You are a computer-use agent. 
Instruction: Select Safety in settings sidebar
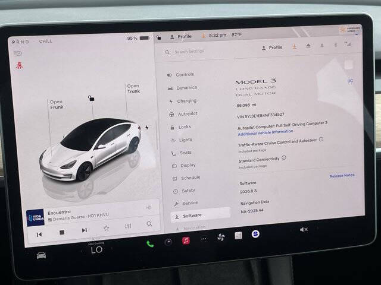click(184, 191)
